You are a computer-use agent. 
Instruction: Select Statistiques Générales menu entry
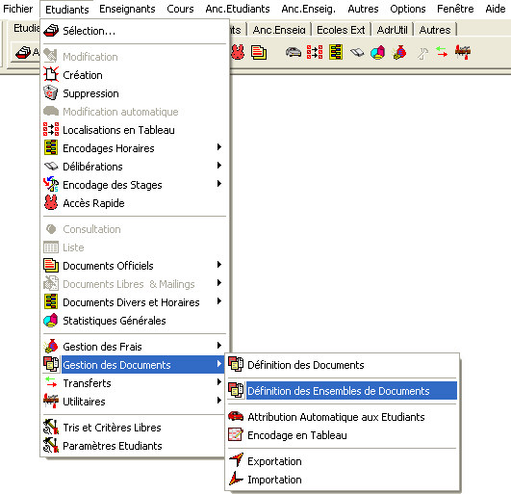point(135,321)
